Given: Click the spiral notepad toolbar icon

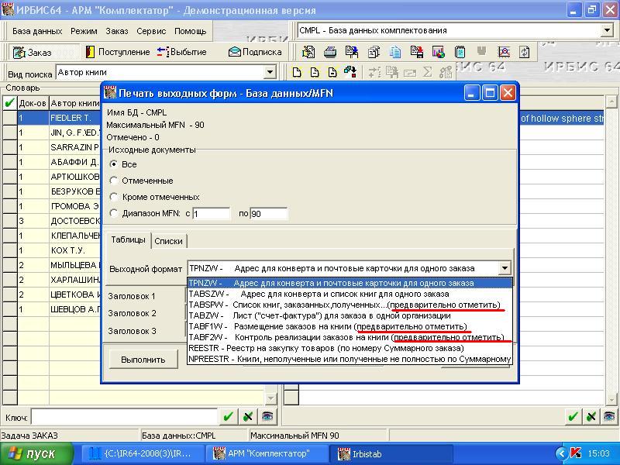Looking at the screenshot, I should 460,52.
